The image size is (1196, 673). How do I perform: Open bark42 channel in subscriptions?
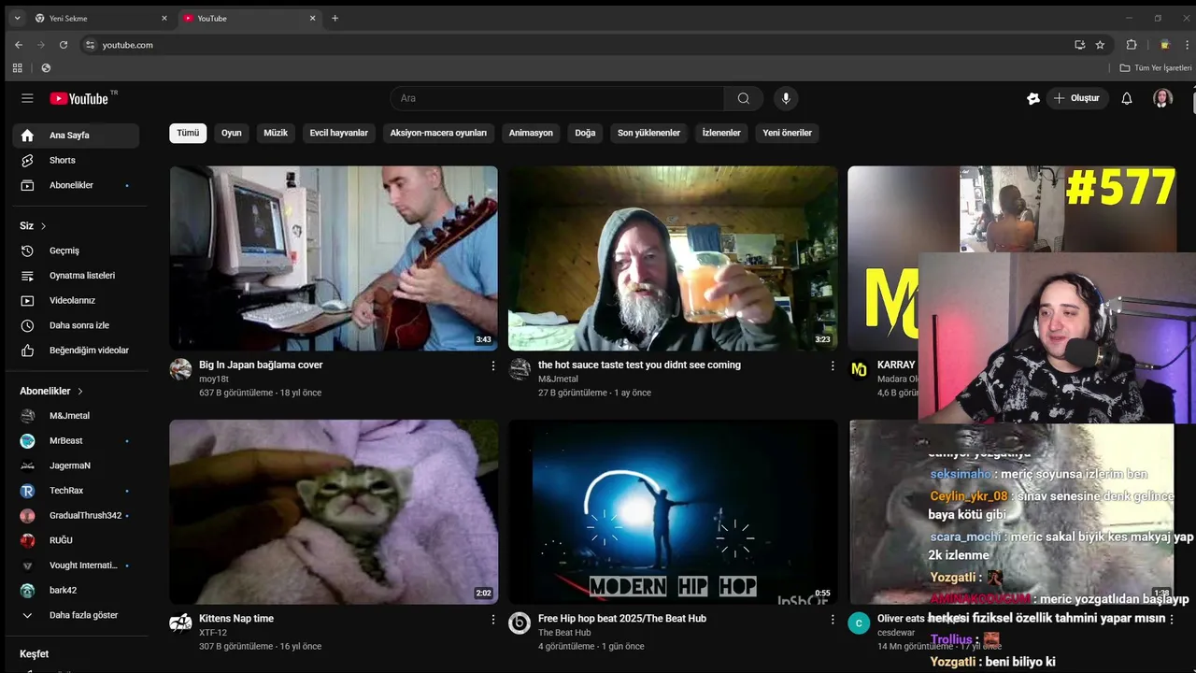pos(76,591)
